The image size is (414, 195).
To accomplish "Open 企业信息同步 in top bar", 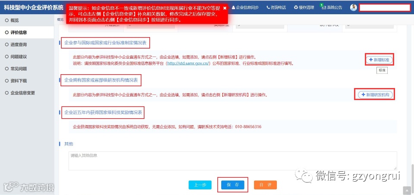I will 245,8.
